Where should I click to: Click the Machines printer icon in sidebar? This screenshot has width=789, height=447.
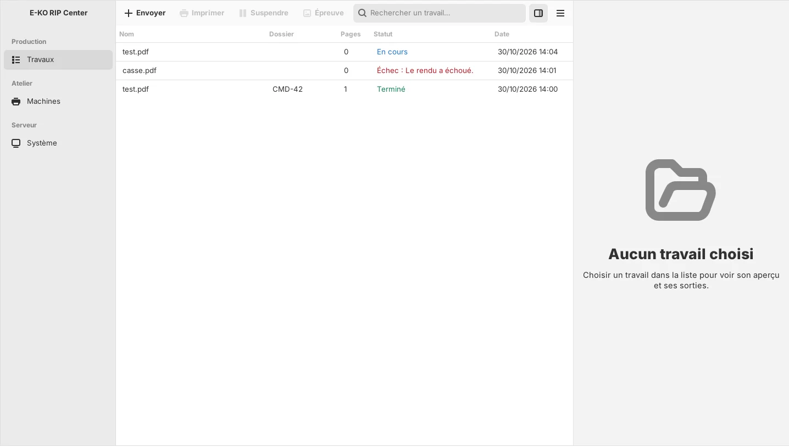click(16, 102)
